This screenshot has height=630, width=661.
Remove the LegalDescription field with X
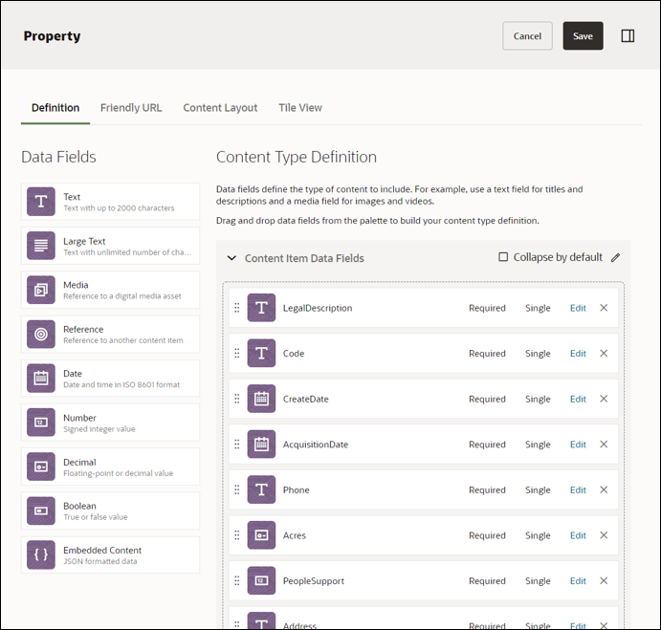(x=604, y=308)
